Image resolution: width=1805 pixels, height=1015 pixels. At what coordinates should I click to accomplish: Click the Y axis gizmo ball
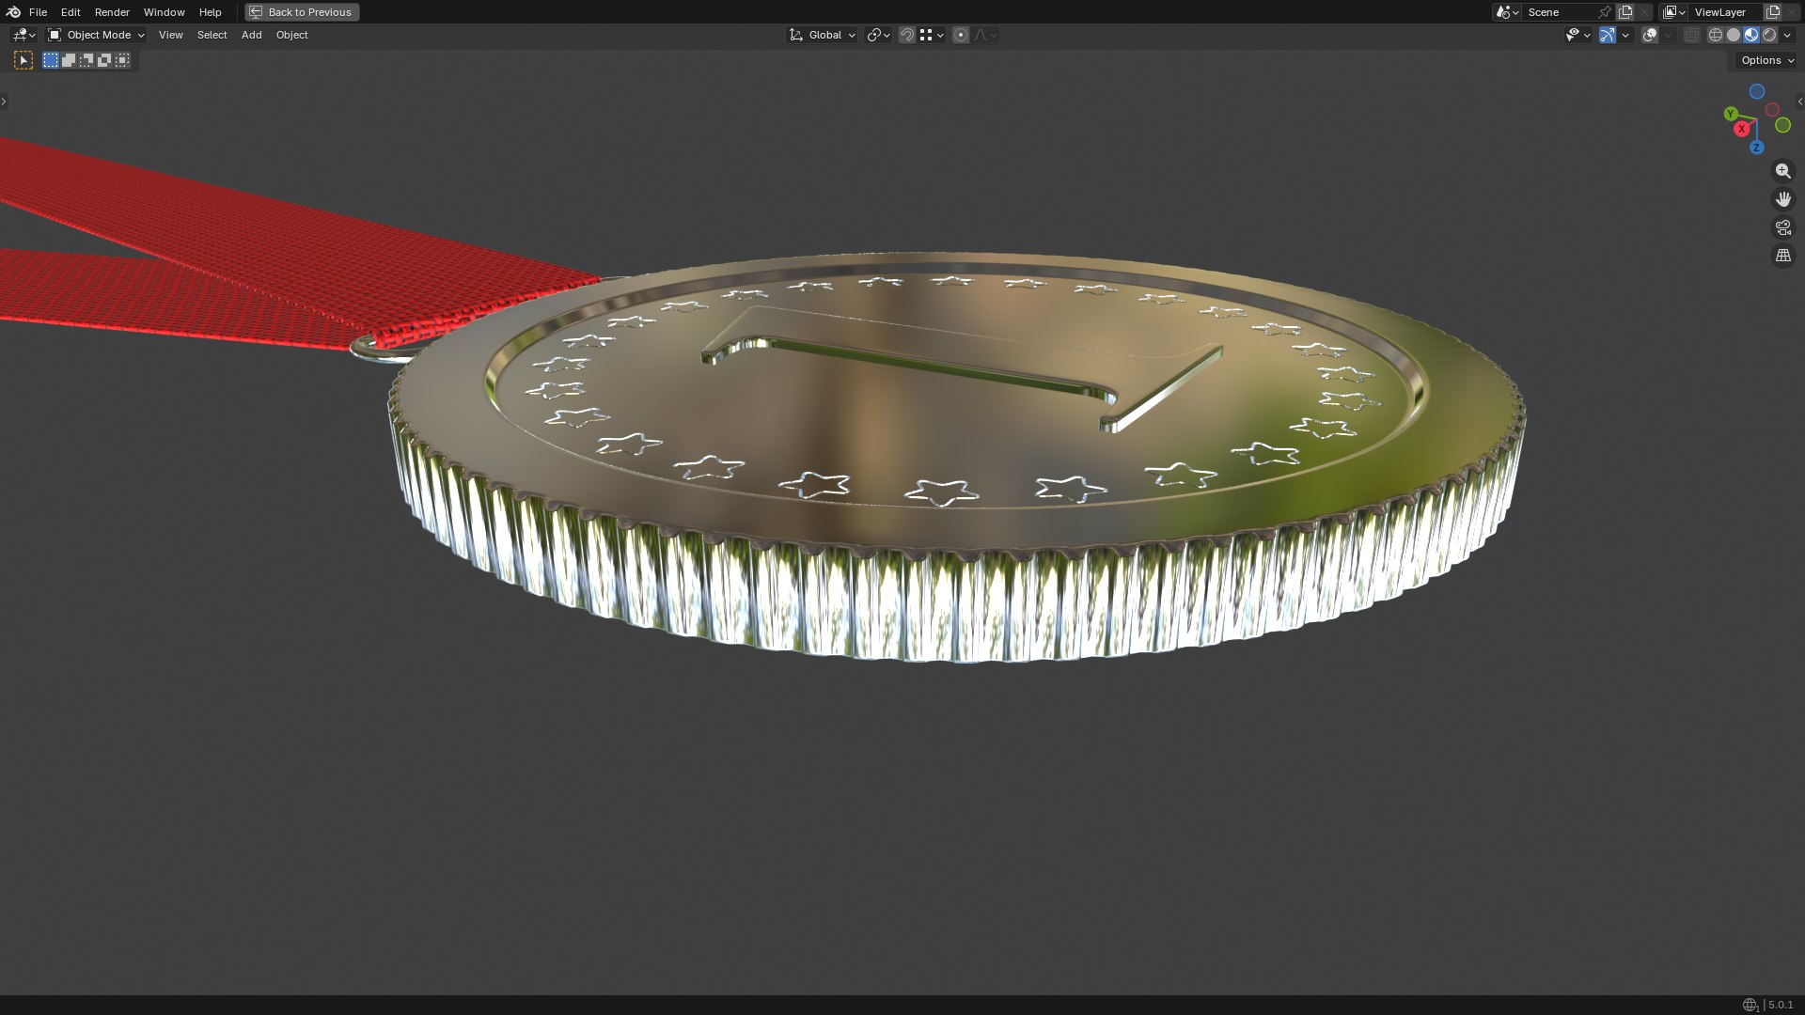1731,114
